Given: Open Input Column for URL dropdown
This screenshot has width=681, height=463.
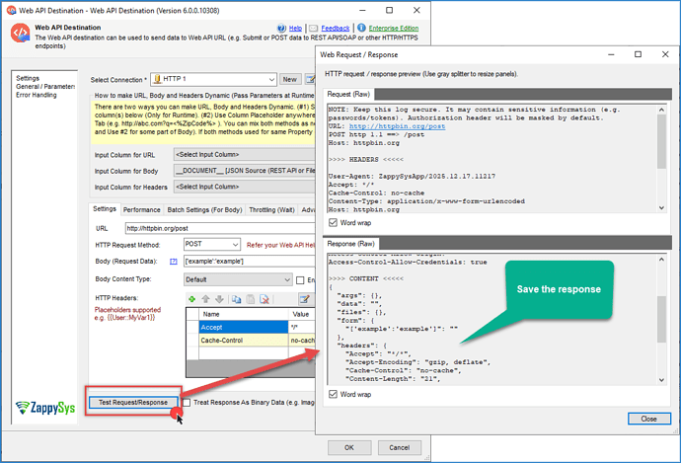Looking at the screenshot, I should 244,154.
